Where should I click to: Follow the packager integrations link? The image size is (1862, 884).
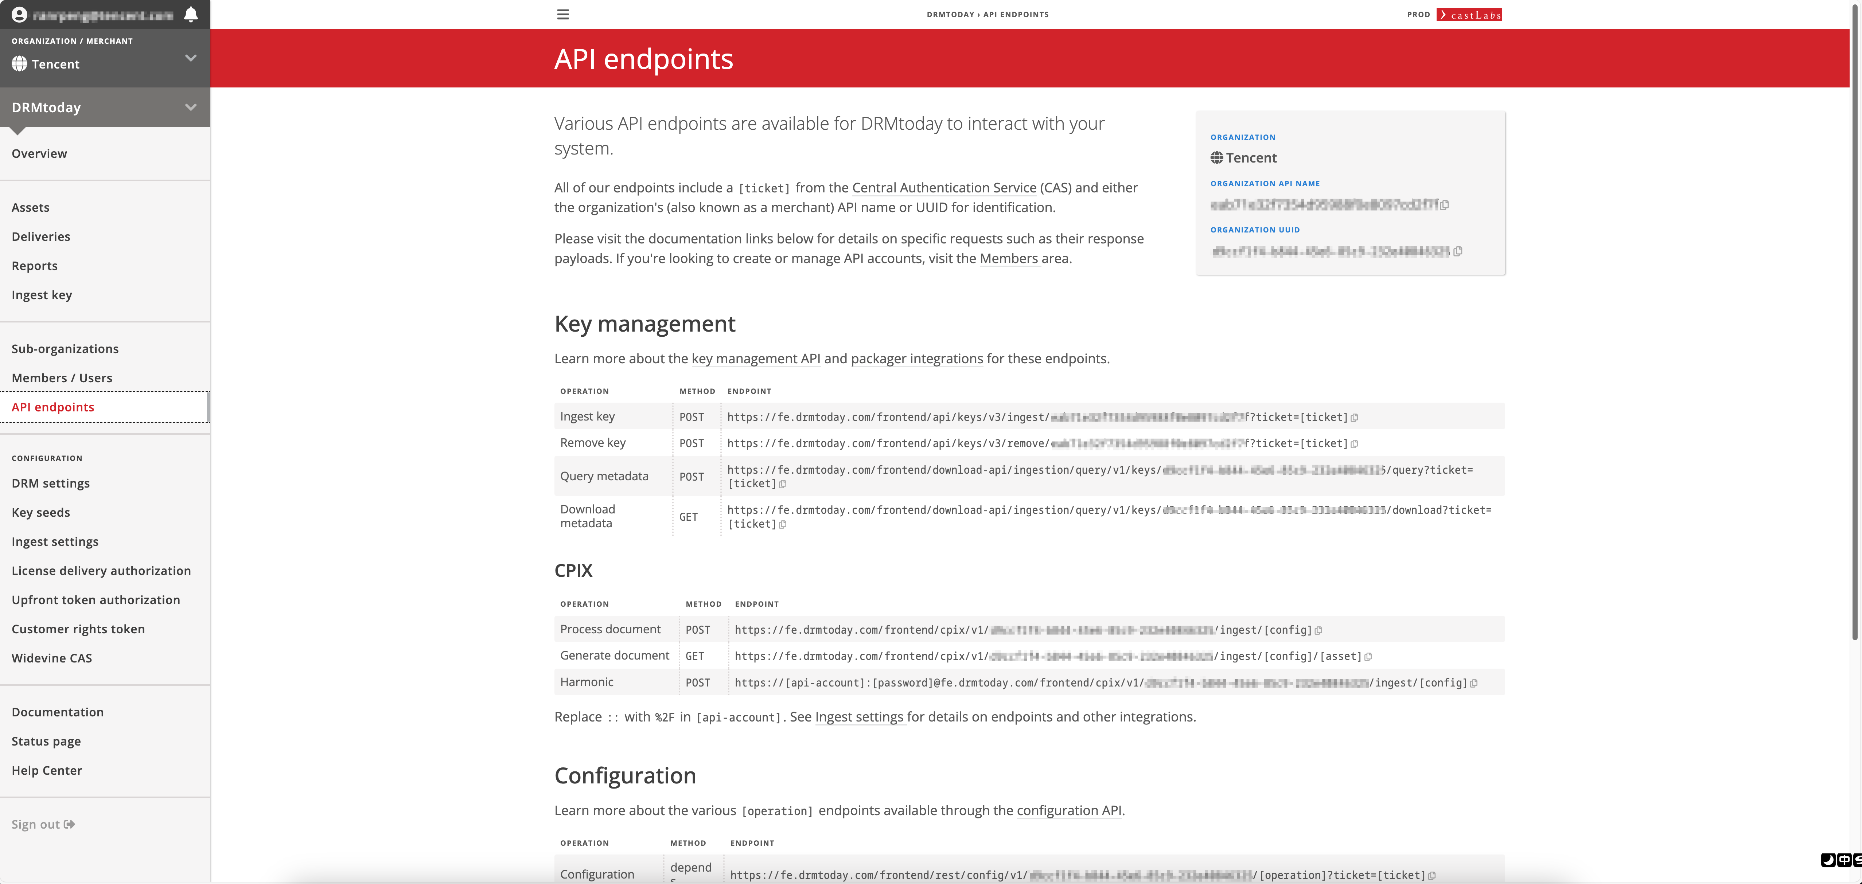pyautogui.click(x=916, y=359)
